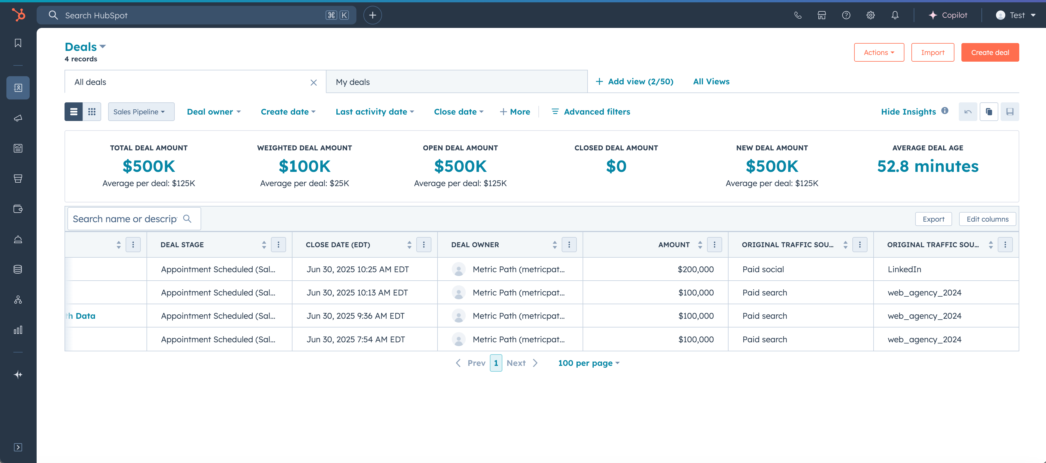The image size is (1046, 463).
Task: Click the undo view changes icon
Action: pos(968,112)
